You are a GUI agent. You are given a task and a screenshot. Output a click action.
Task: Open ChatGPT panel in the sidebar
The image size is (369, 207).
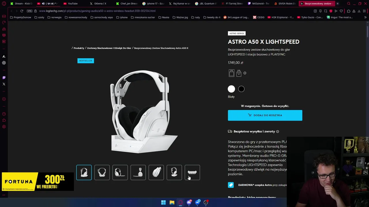(x=4, y=63)
